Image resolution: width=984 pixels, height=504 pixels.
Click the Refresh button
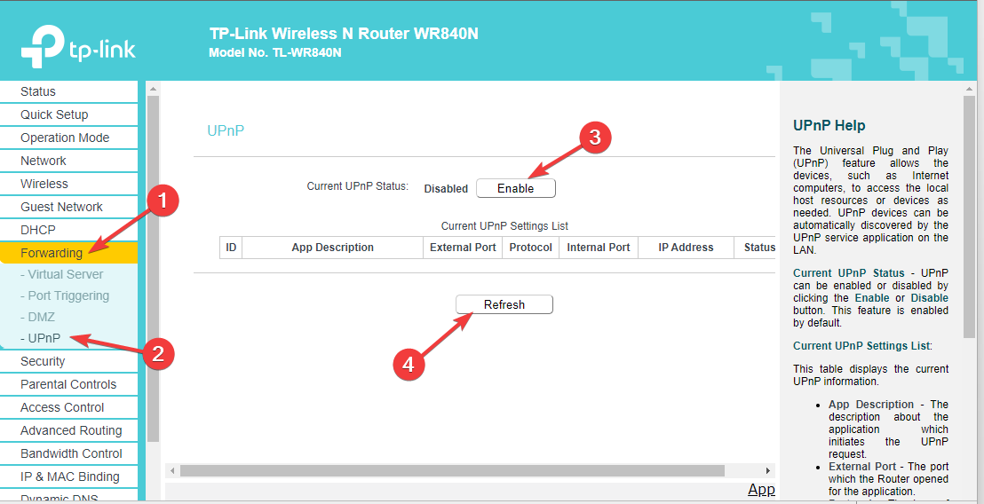tap(504, 304)
